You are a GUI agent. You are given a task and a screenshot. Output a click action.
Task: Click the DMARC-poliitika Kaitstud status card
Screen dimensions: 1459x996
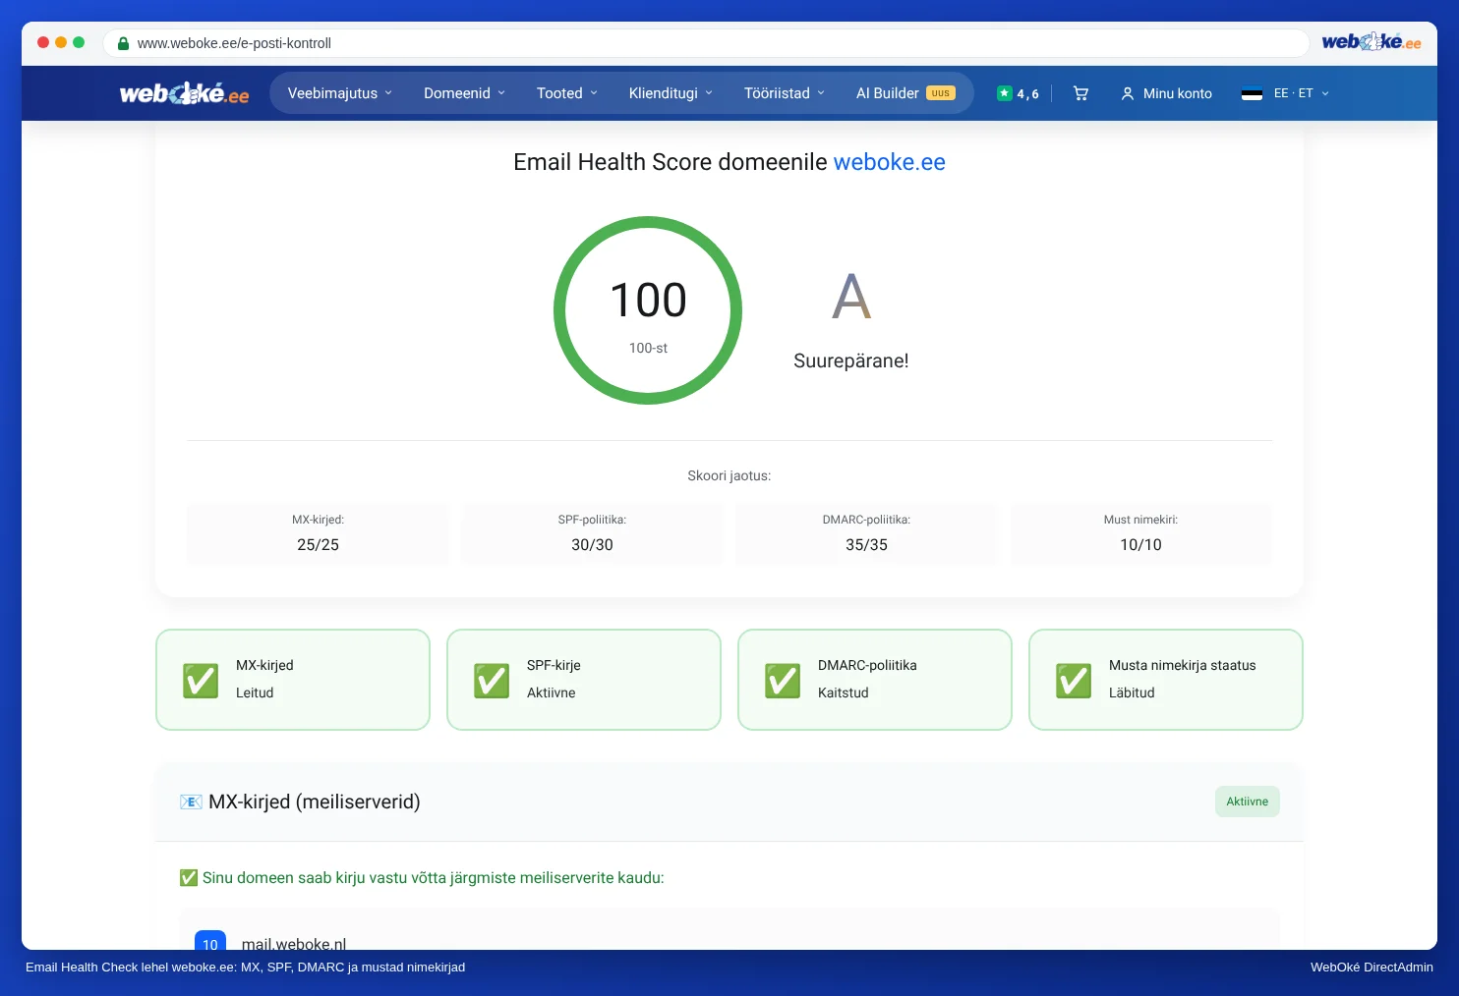click(x=875, y=680)
